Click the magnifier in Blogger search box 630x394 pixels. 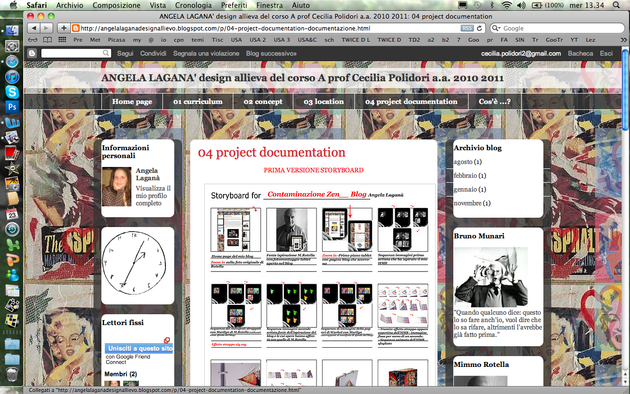click(106, 53)
